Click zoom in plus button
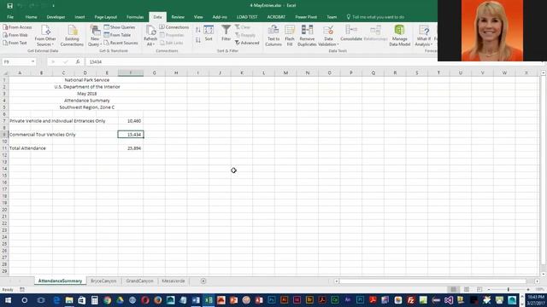This screenshot has width=547, height=307. click(x=528, y=289)
